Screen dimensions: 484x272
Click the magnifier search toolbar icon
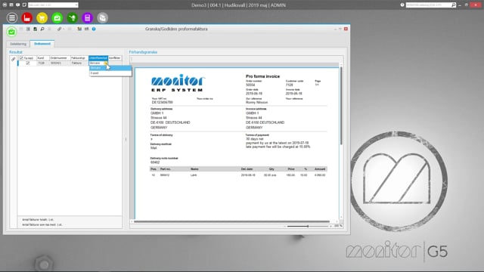coord(42,29)
